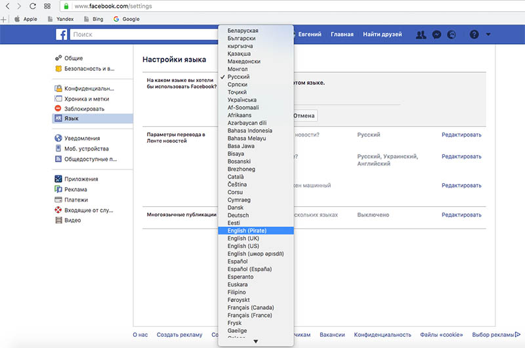Screen dimensions: 525x348
Task: Open Видео settings section
Action: [x=68, y=220]
